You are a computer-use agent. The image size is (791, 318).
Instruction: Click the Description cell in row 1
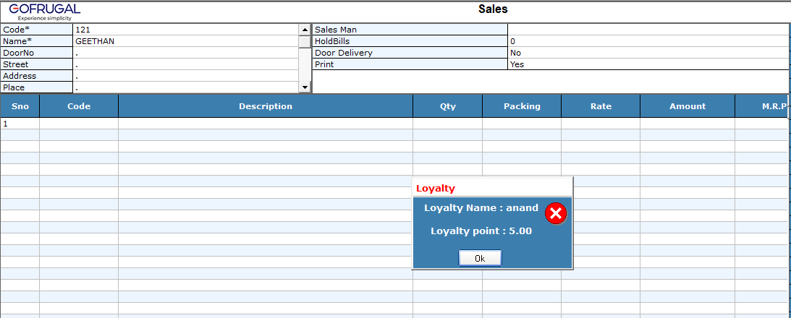(x=266, y=124)
